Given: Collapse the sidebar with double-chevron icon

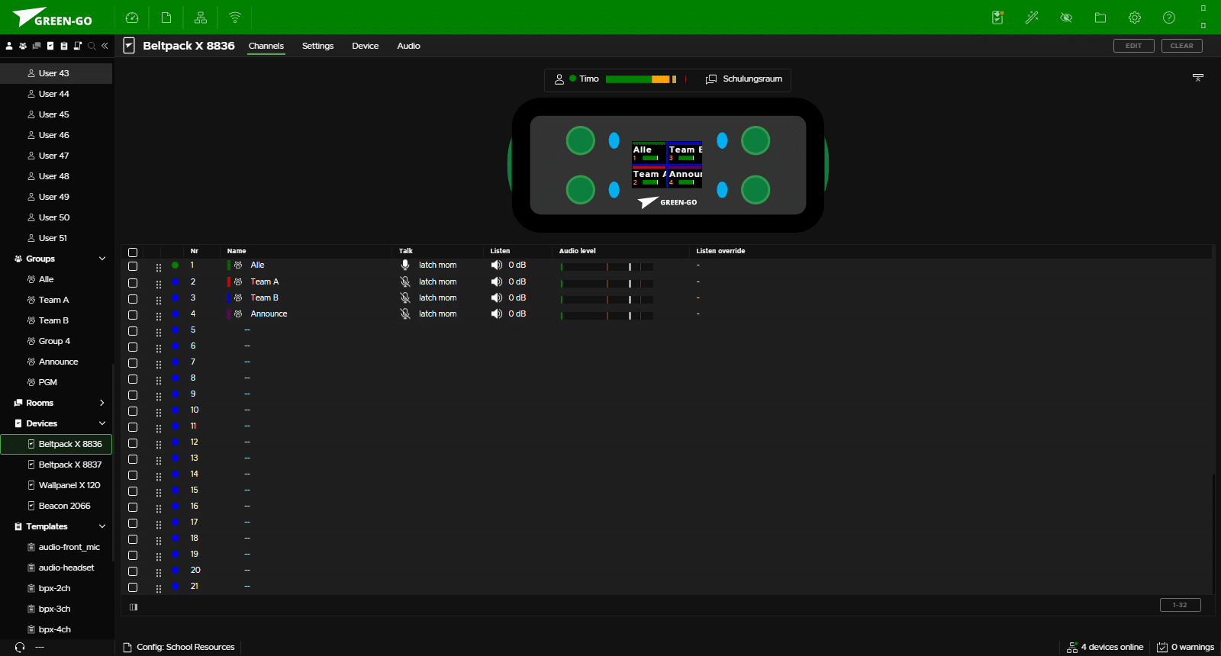Looking at the screenshot, I should [x=105, y=46].
